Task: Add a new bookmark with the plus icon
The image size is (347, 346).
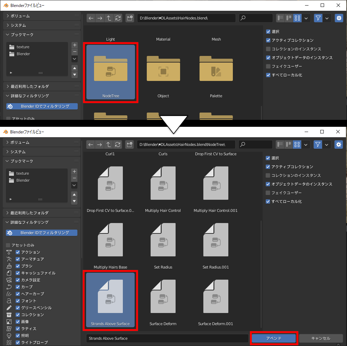Action: coord(75,45)
